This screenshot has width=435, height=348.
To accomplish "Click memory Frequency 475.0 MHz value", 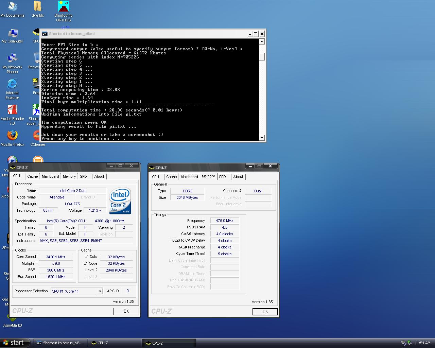I will (x=225, y=221).
